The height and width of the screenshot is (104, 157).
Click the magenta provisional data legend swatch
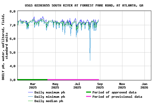pos(89,96)
